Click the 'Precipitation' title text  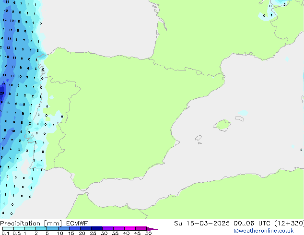pos(20,223)
